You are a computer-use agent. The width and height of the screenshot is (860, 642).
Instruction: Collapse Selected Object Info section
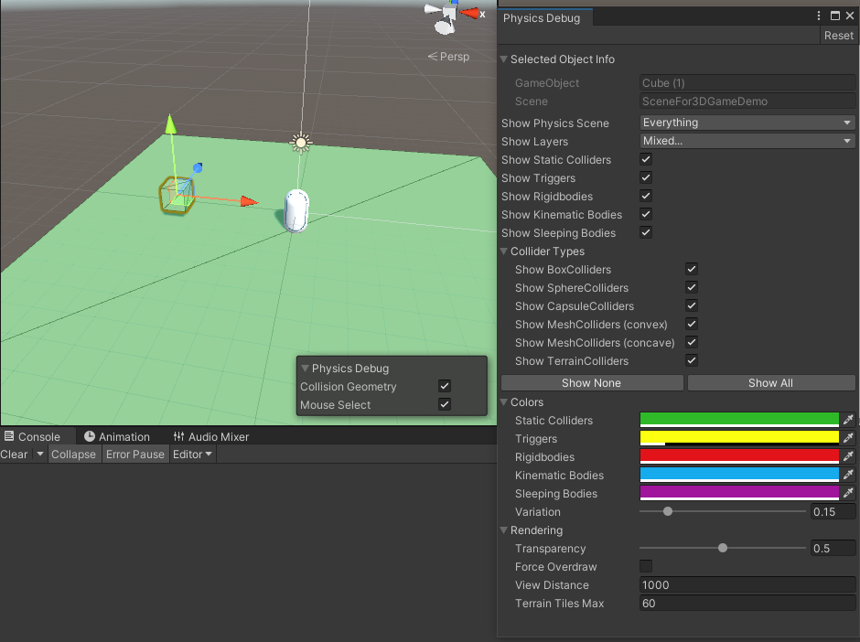tap(503, 59)
